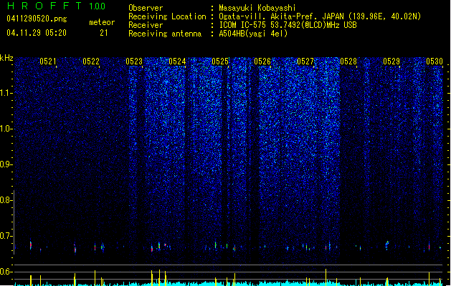Click the antenna value A504HB(yagi 4el)
451x286 pixels.
click(253, 34)
